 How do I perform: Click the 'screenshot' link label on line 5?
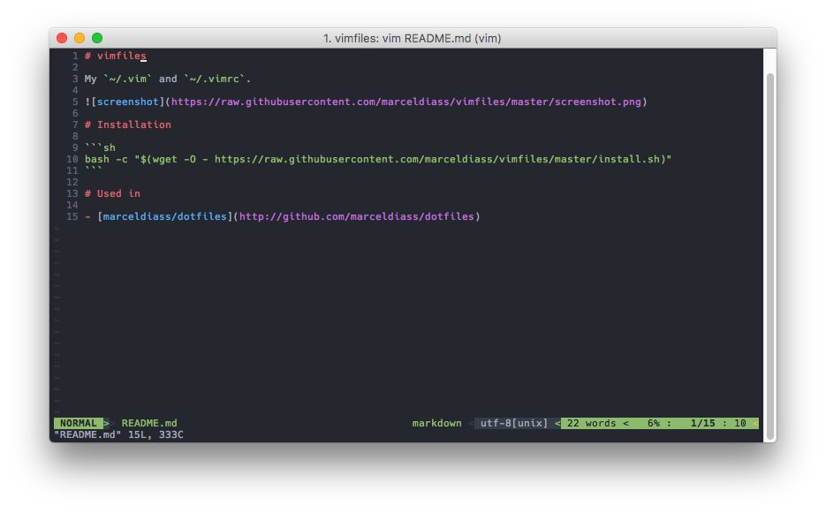pyautogui.click(x=127, y=102)
